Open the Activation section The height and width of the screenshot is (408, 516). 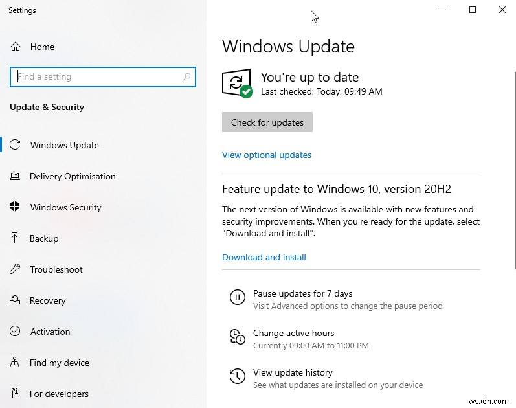coord(50,332)
